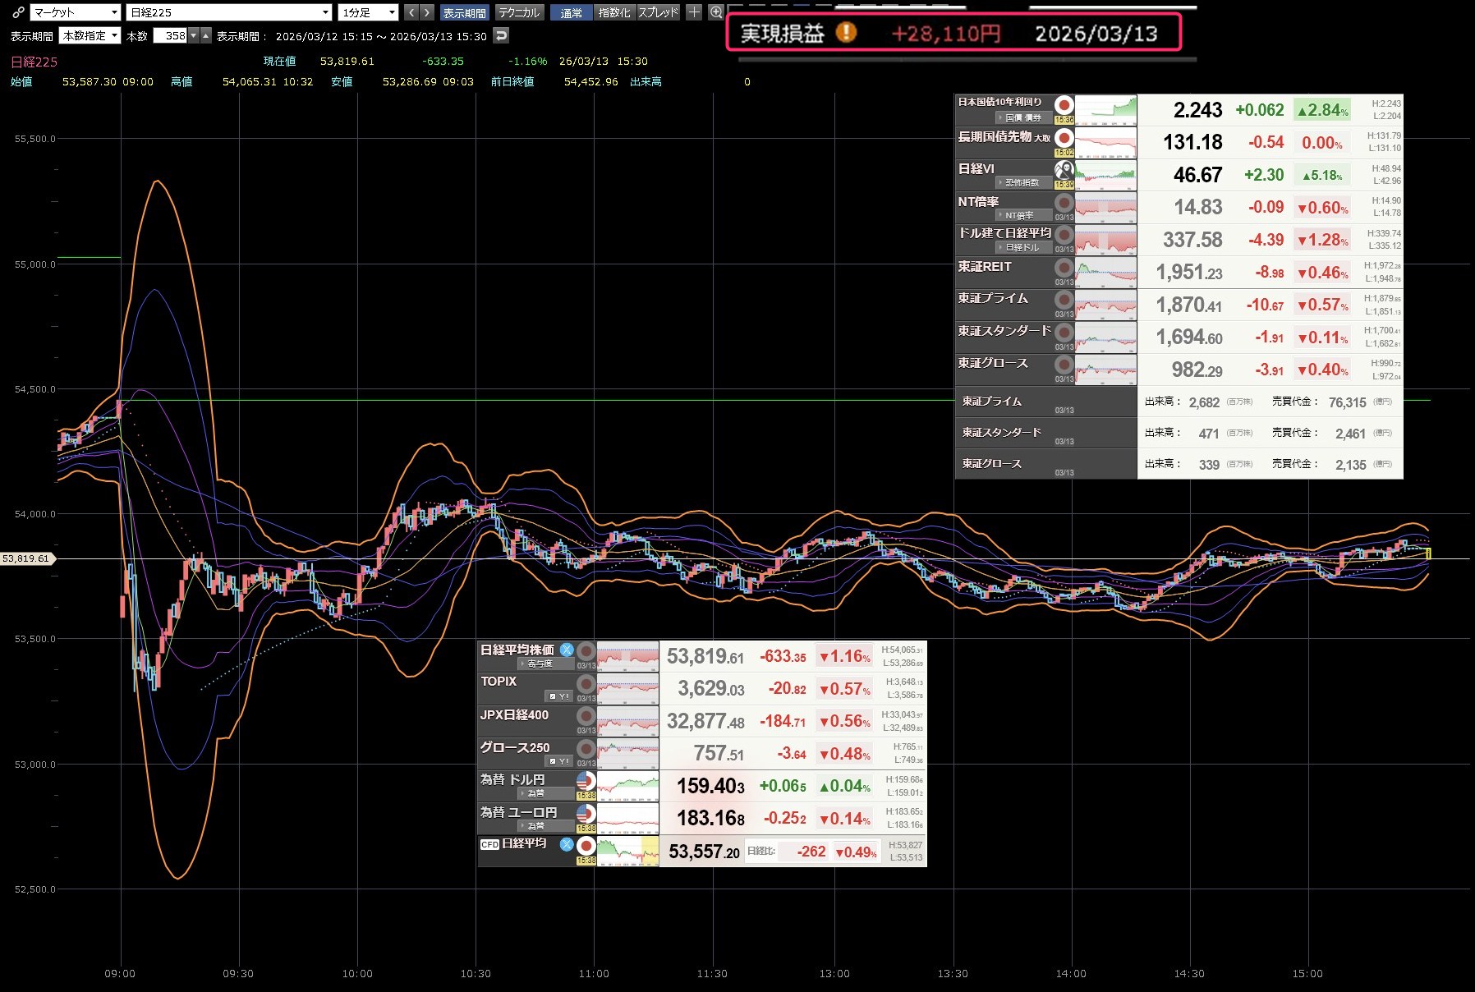Click the X share icon beside 日経平均株価
Viewport: 1475px width, 992px height.
click(x=567, y=650)
